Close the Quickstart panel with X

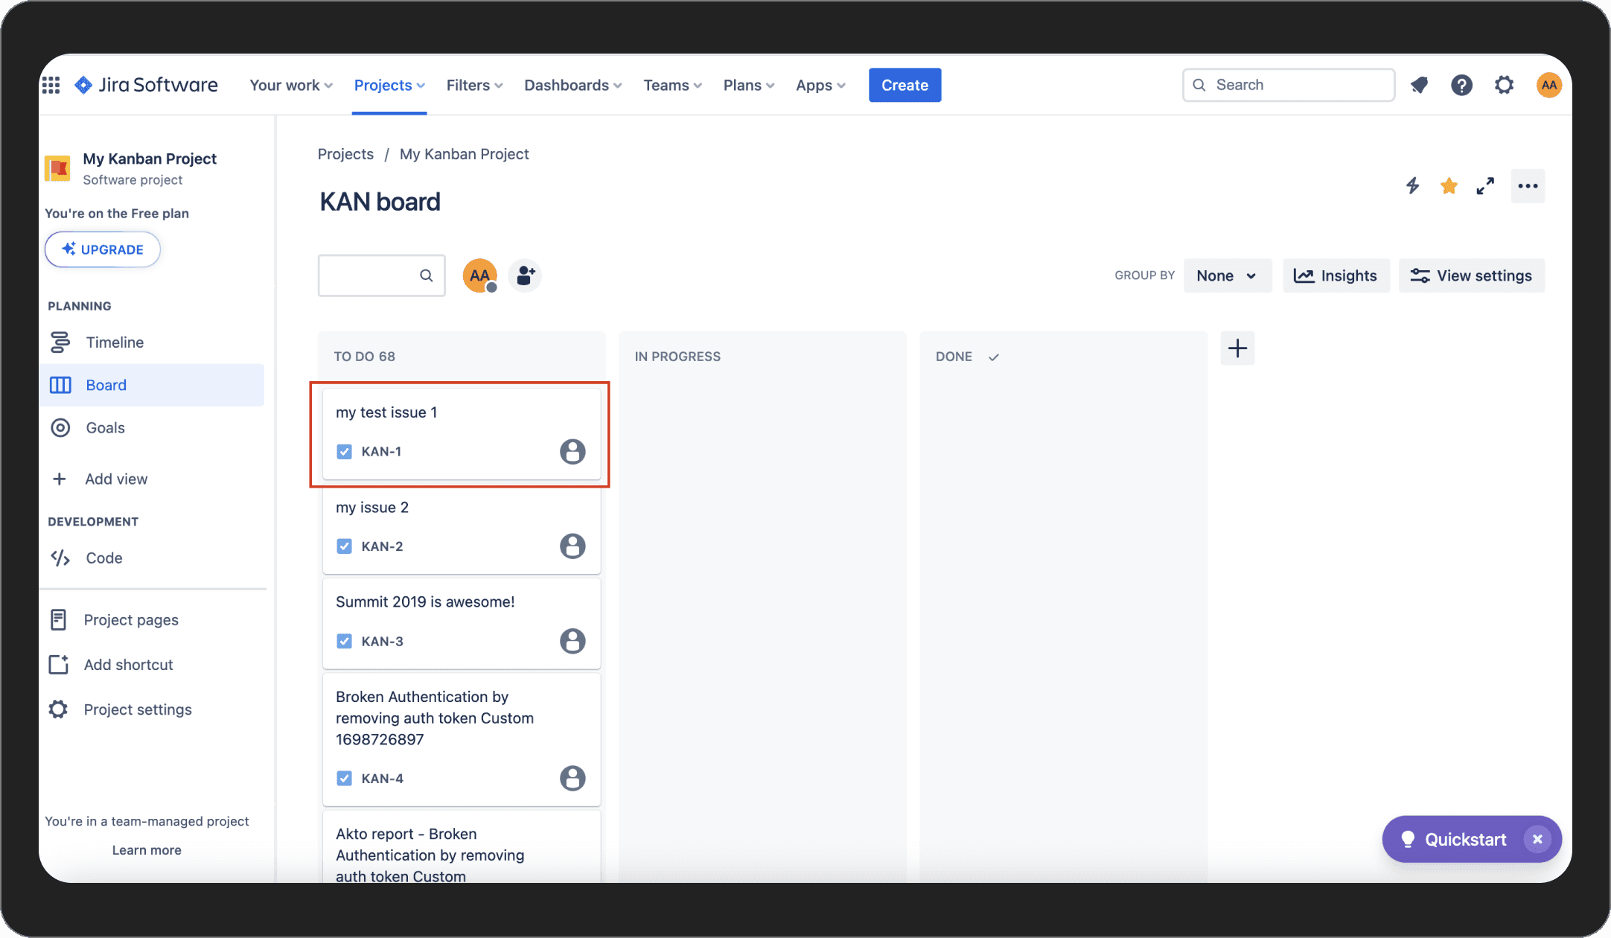tap(1537, 839)
